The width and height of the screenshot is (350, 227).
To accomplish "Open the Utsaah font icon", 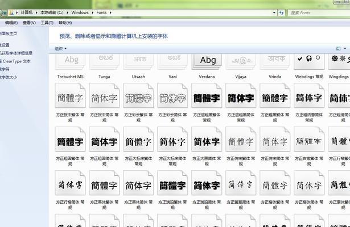I will 139,61.
